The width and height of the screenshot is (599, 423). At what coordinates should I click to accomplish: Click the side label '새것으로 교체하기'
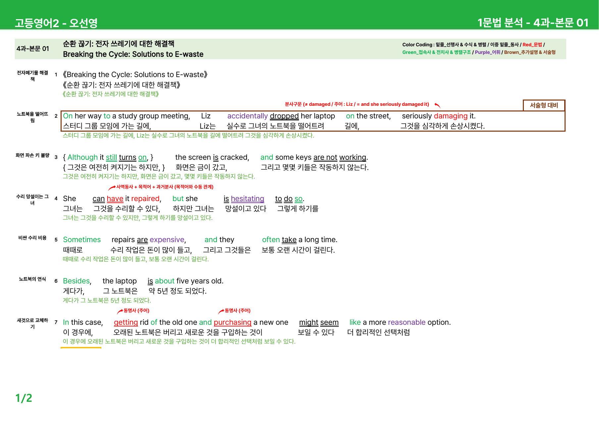coord(32,323)
